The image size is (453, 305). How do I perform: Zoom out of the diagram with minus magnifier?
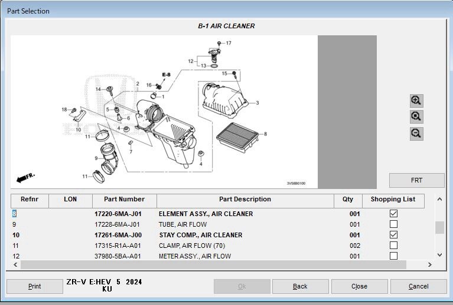416,134
